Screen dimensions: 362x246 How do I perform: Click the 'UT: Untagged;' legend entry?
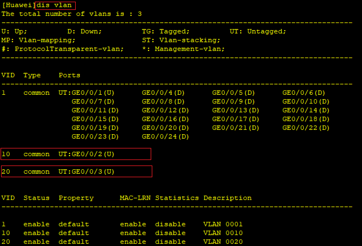tap(258, 32)
